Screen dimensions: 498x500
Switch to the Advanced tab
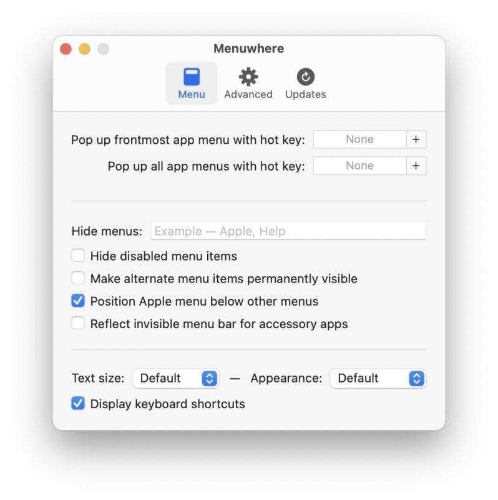tap(248, 83)
